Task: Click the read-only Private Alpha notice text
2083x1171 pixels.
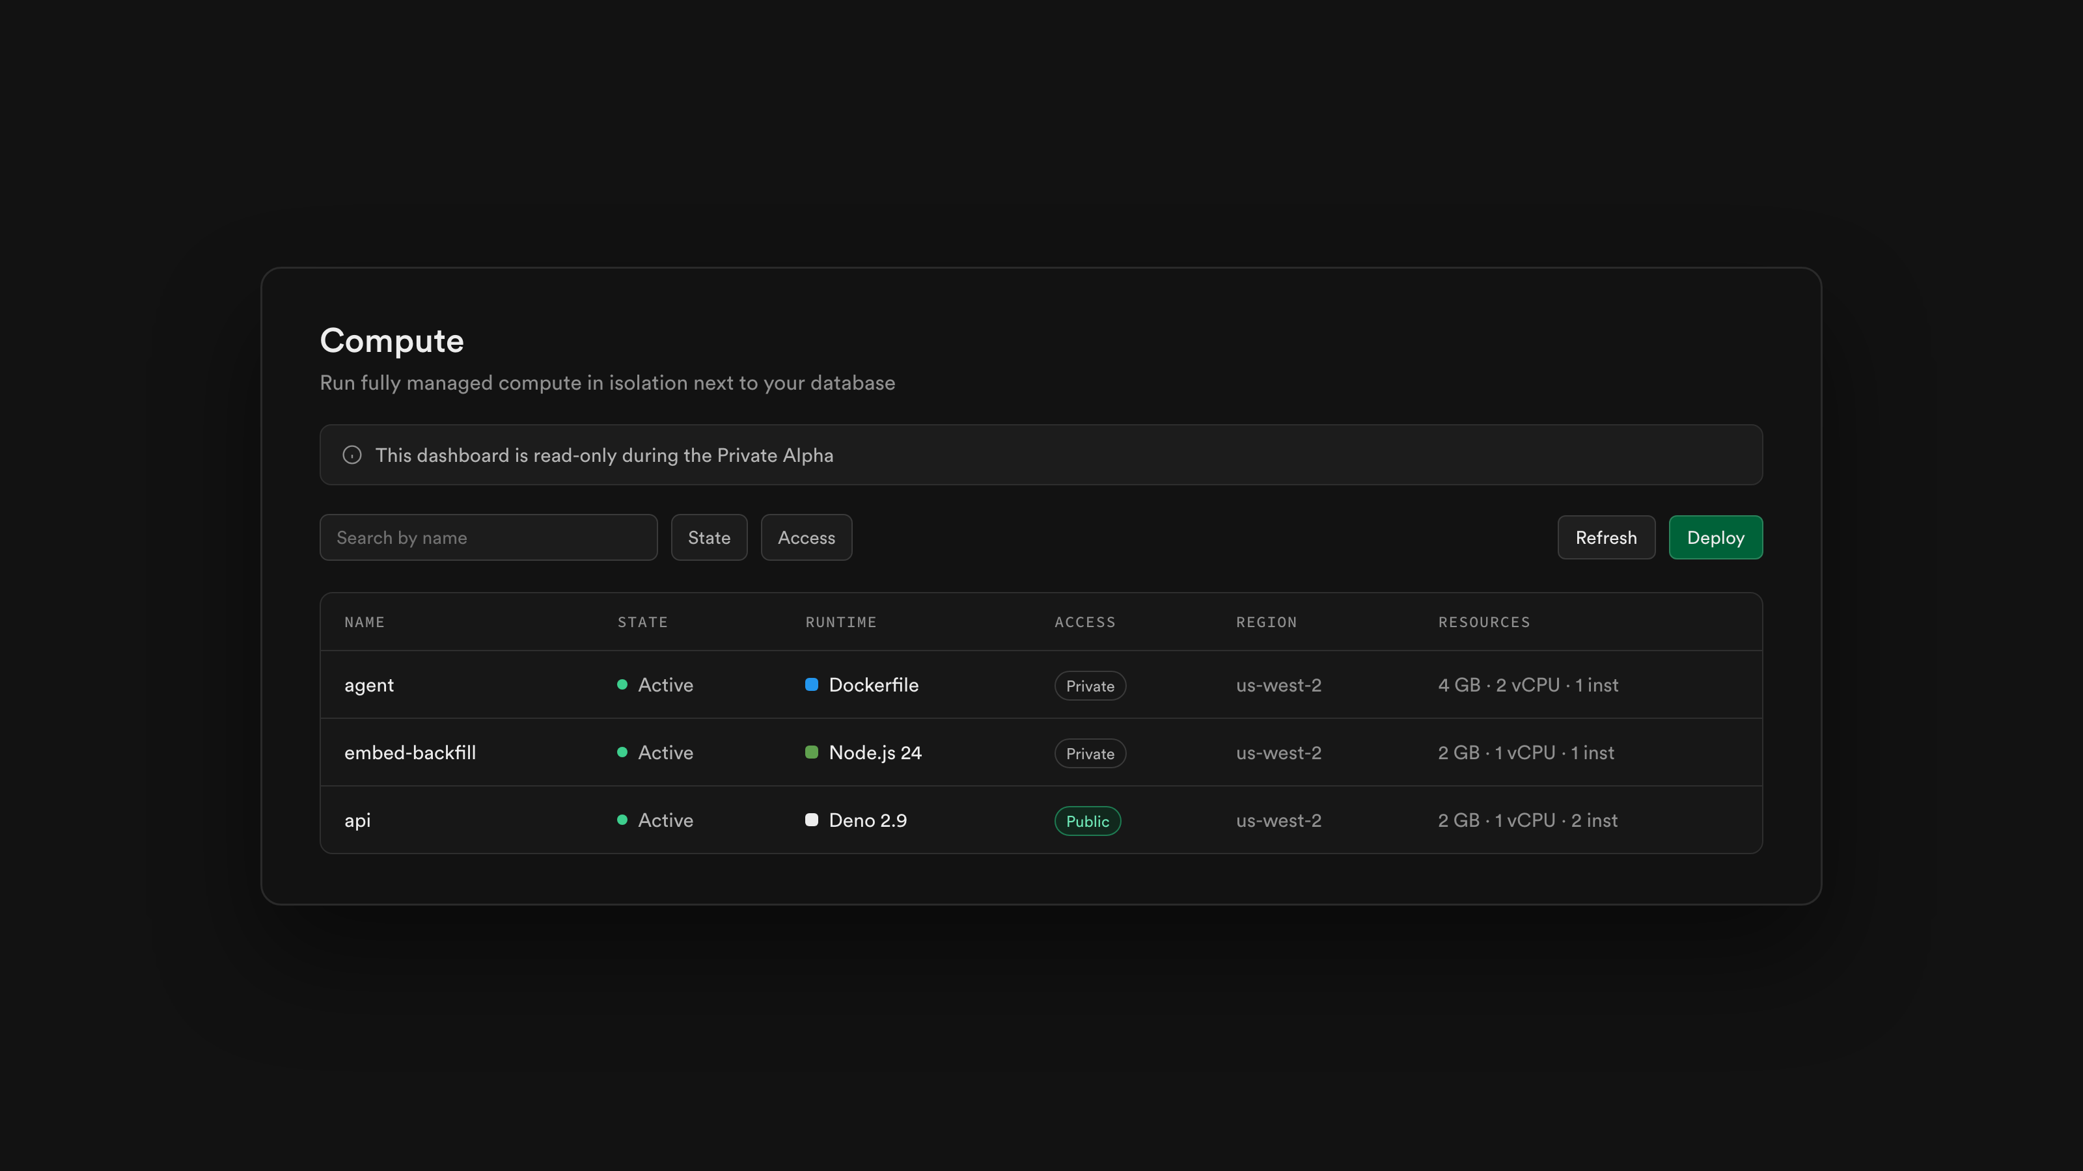Action: click(x=603, y=455)
